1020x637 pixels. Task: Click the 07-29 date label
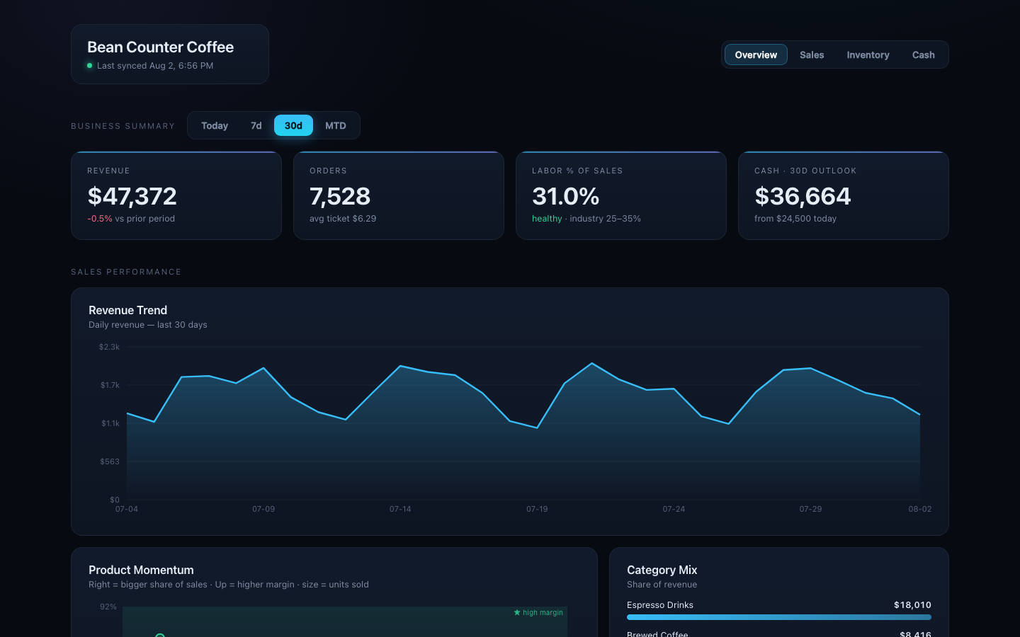[810, 510]
